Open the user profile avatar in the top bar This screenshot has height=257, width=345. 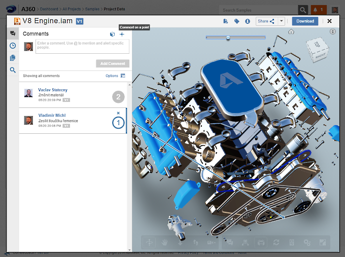point(335,10)
